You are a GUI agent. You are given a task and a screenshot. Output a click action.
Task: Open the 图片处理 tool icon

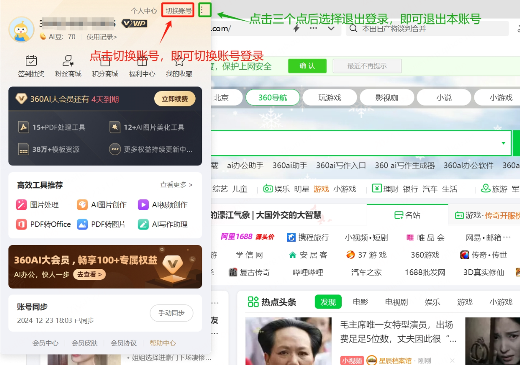pos(22,205)
